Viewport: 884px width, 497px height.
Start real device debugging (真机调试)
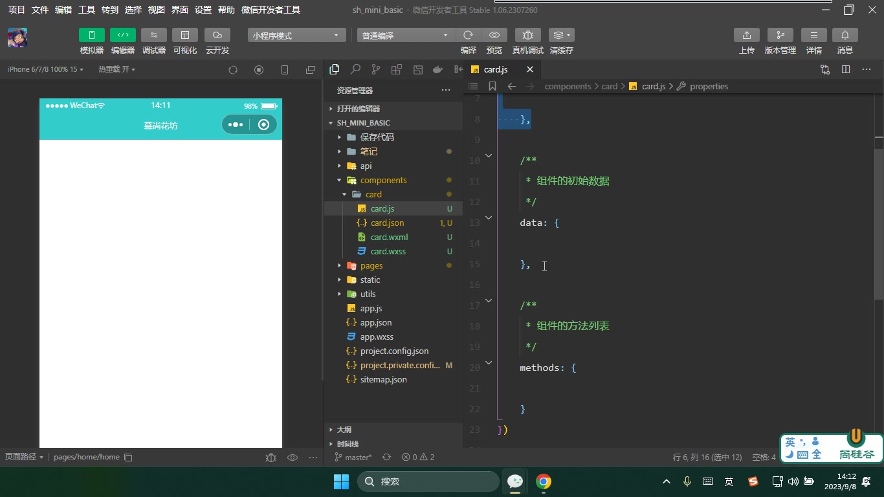click(x=527, y=35)
